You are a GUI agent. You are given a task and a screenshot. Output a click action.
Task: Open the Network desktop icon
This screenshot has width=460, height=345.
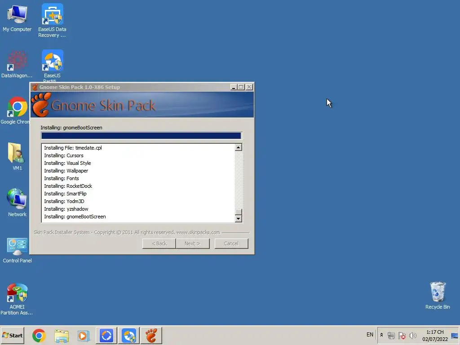click(17, 203)
